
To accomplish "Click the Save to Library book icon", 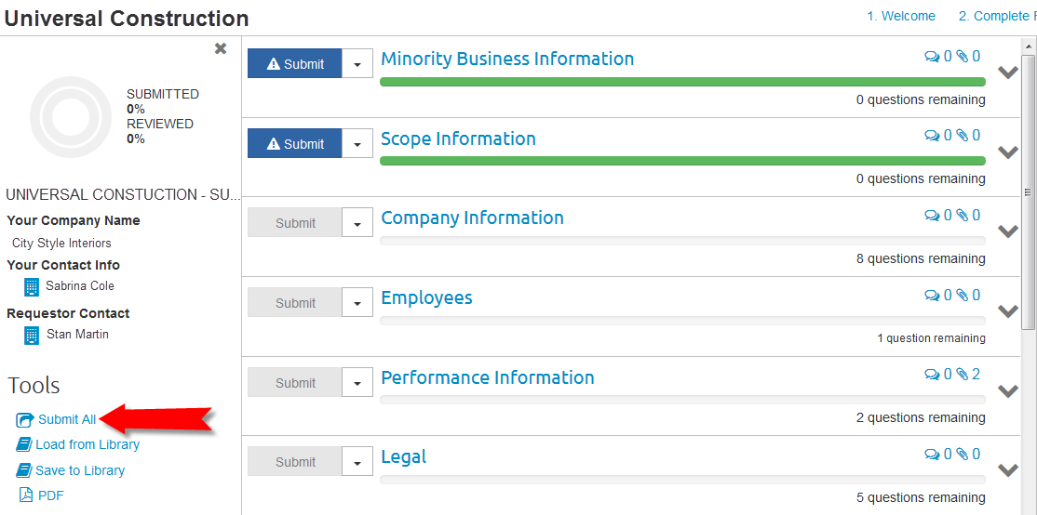I will click(x=24, y=470).
